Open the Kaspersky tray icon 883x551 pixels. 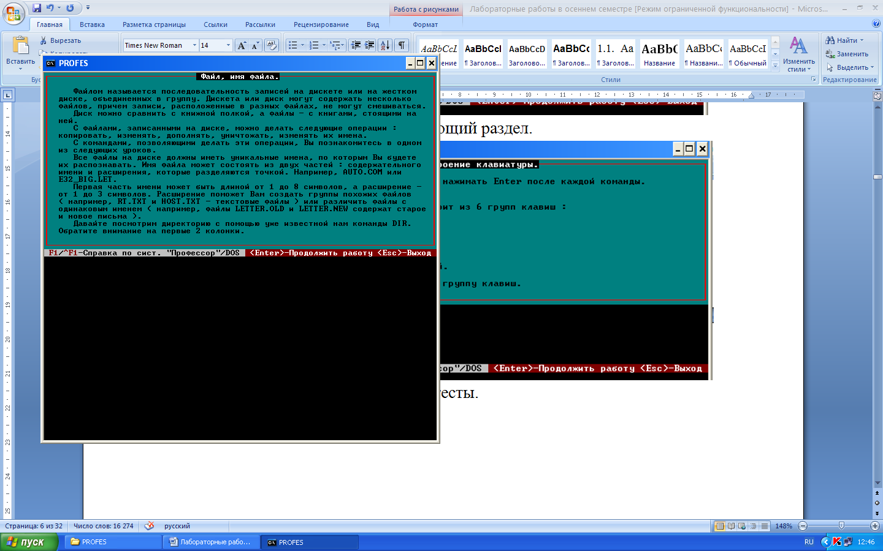pyautogui.click(x=836, y=542)
